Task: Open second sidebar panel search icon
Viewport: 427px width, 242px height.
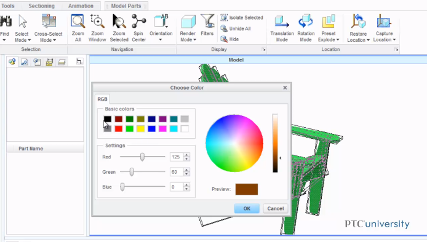Action: [x=25, y=61]
